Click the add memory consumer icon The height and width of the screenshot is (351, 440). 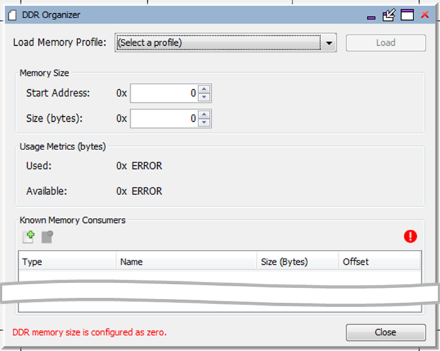(29, 237)
